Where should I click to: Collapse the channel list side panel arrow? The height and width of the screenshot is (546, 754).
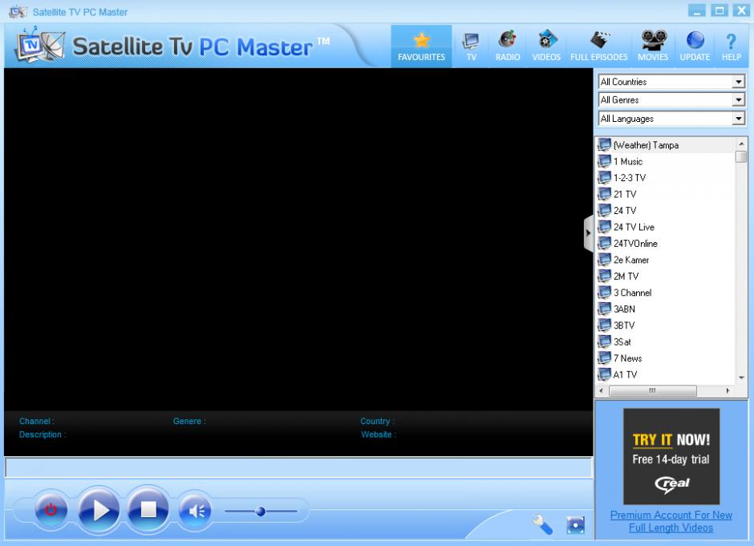(x=588, y=233)
